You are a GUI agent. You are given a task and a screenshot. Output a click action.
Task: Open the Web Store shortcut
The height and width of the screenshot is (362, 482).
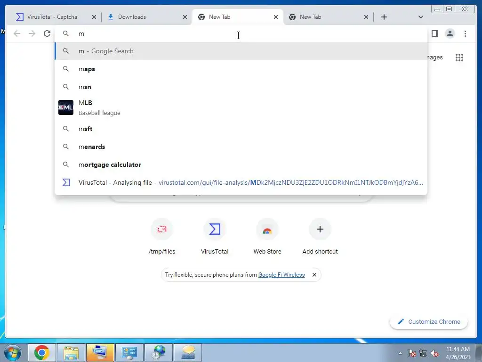pos(267,237)
